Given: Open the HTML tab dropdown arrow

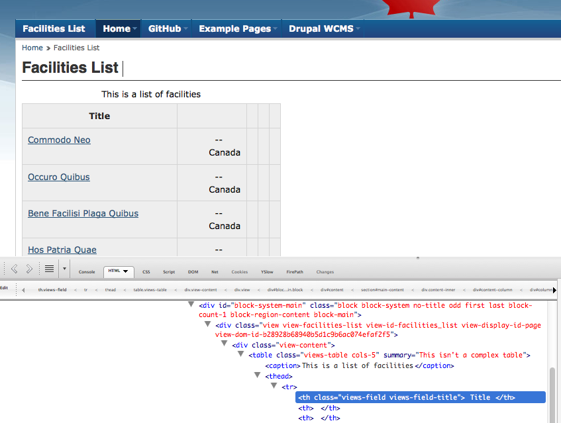Looking at the screenshot, I should point(125,271).
